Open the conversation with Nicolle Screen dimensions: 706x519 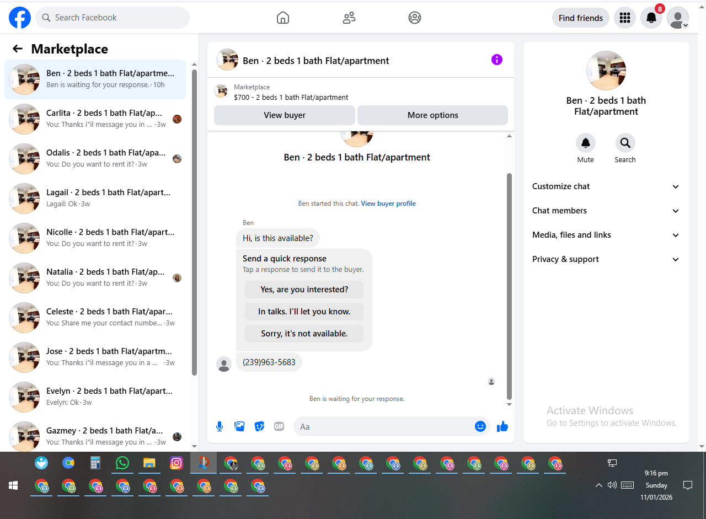tap(95, 238)
